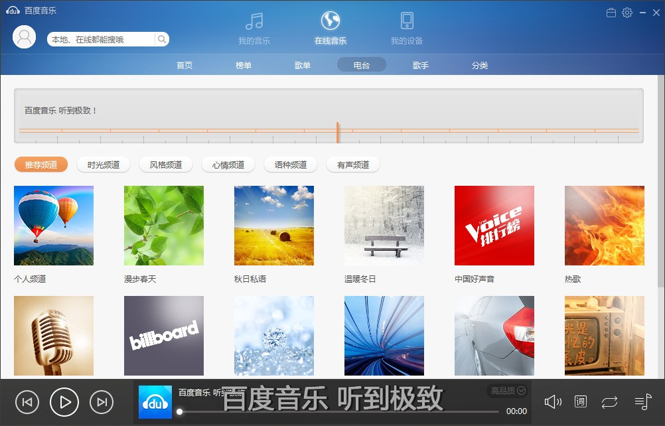Image resolution: width=665 pixels, height=426 pixels.
Task: Click the 中国好声音 label
Action: coord(475,279)
